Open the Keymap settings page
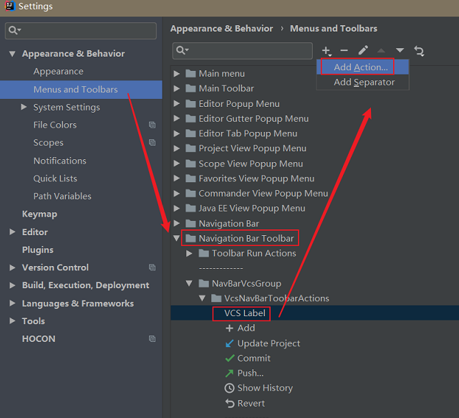459x418 pixels. [x=39, y=214]
